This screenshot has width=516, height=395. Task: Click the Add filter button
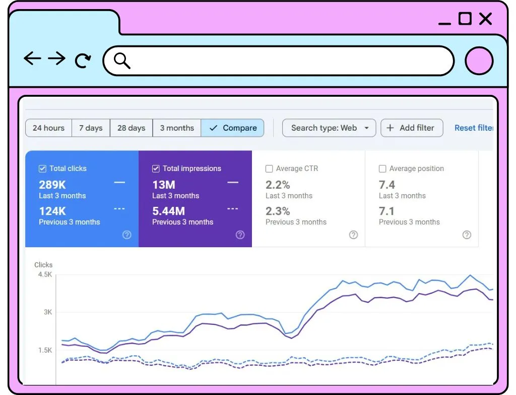pyautogui.click(x=412, y=128)
